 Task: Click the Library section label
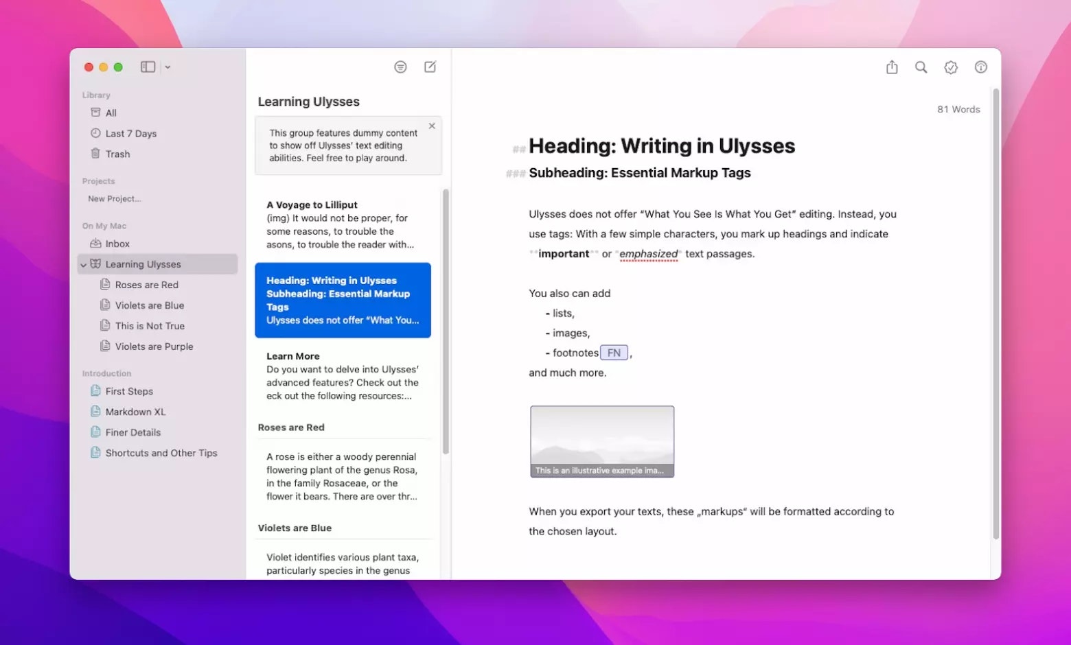click(96, 95)
